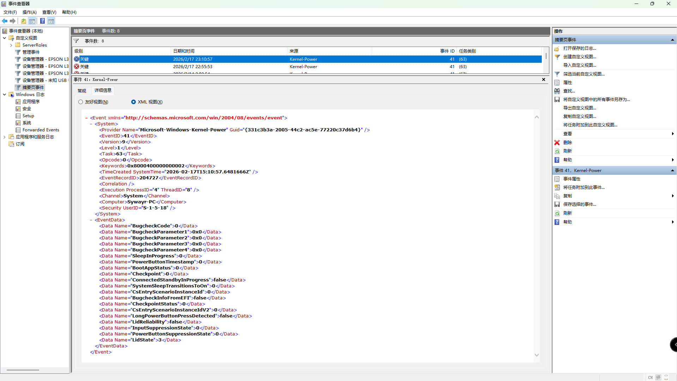Viewport: 677px width, 381px height.
Task: Click the filter funnel icon beside 事件数
Action: coord(76,41)
